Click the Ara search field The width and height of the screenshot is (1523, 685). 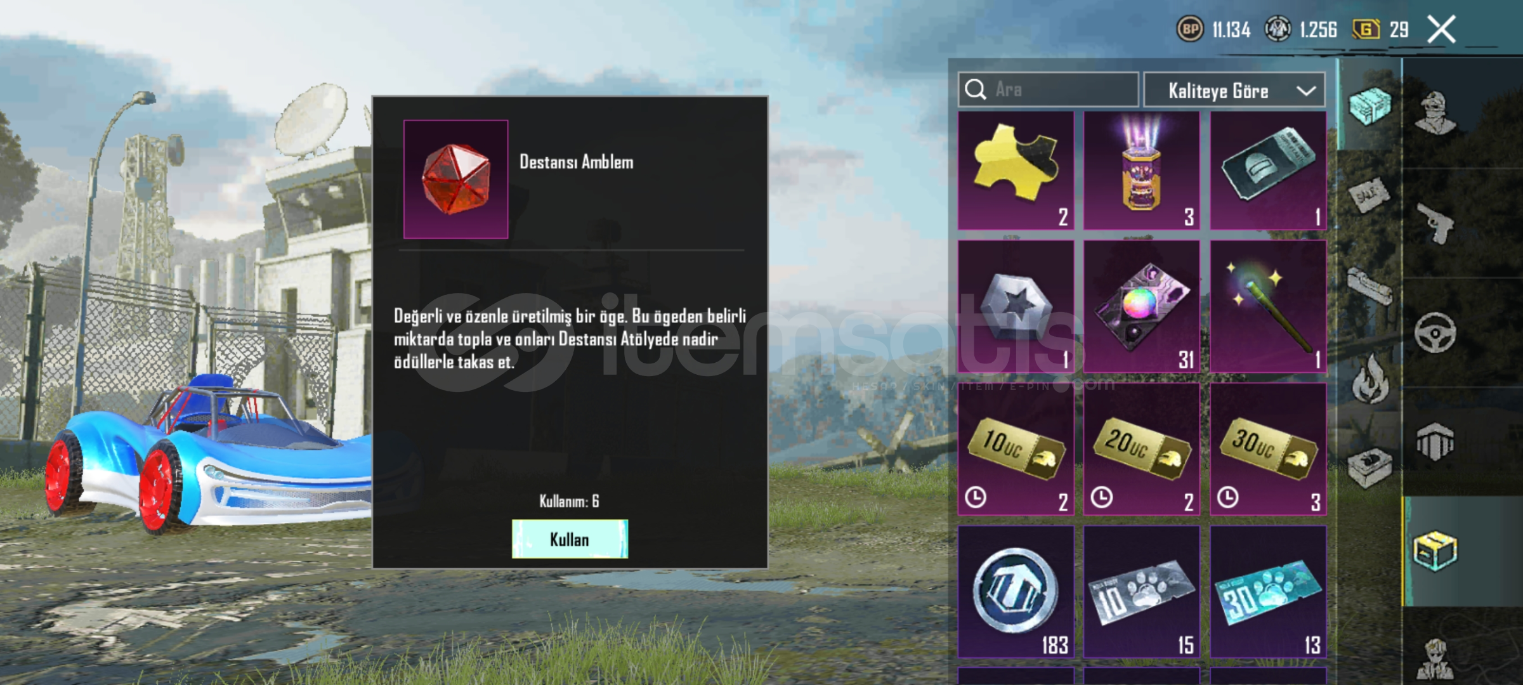[x=1048, y=89]
